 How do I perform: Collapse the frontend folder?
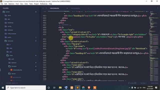[x=14, y=66]
